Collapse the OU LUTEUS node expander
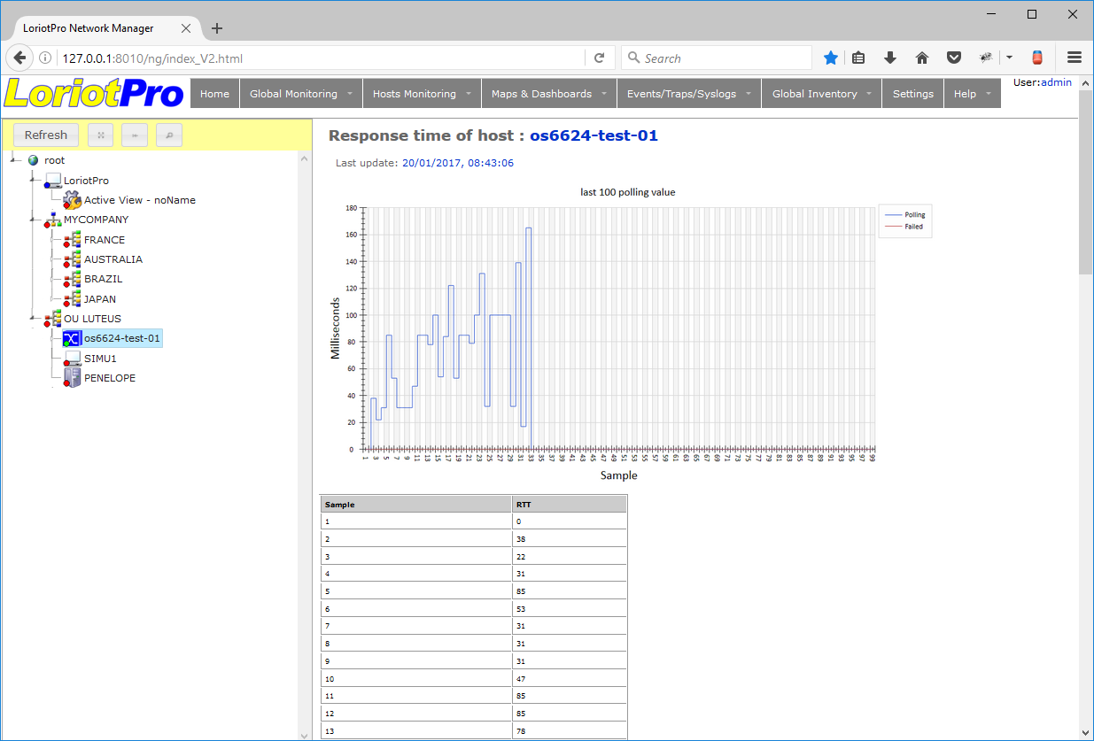 (x=34, y=319)
